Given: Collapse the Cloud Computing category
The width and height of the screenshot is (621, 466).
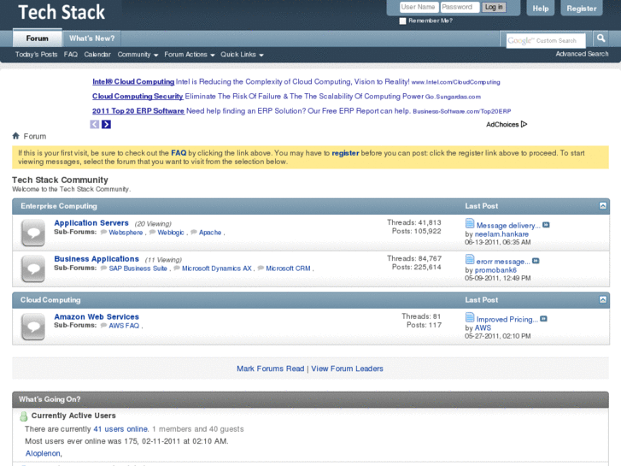Looking at the screenshot, I should (603, 300).
